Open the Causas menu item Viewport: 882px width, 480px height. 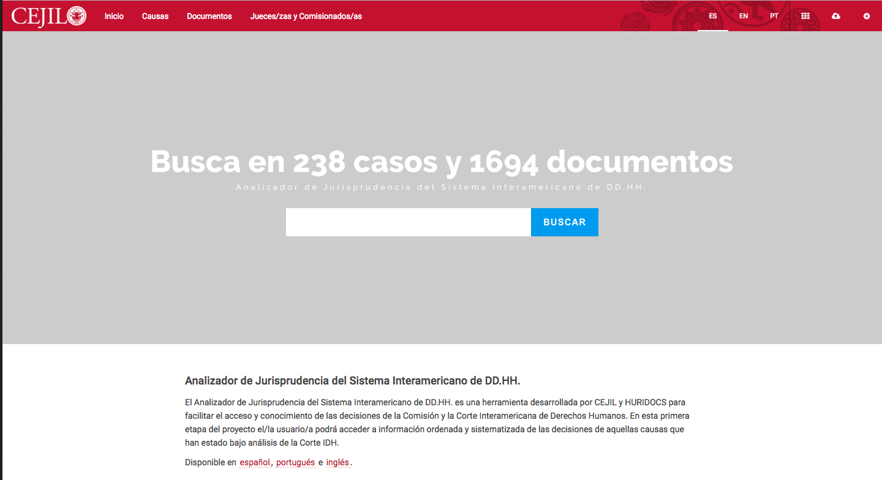[x=155, y=16]
